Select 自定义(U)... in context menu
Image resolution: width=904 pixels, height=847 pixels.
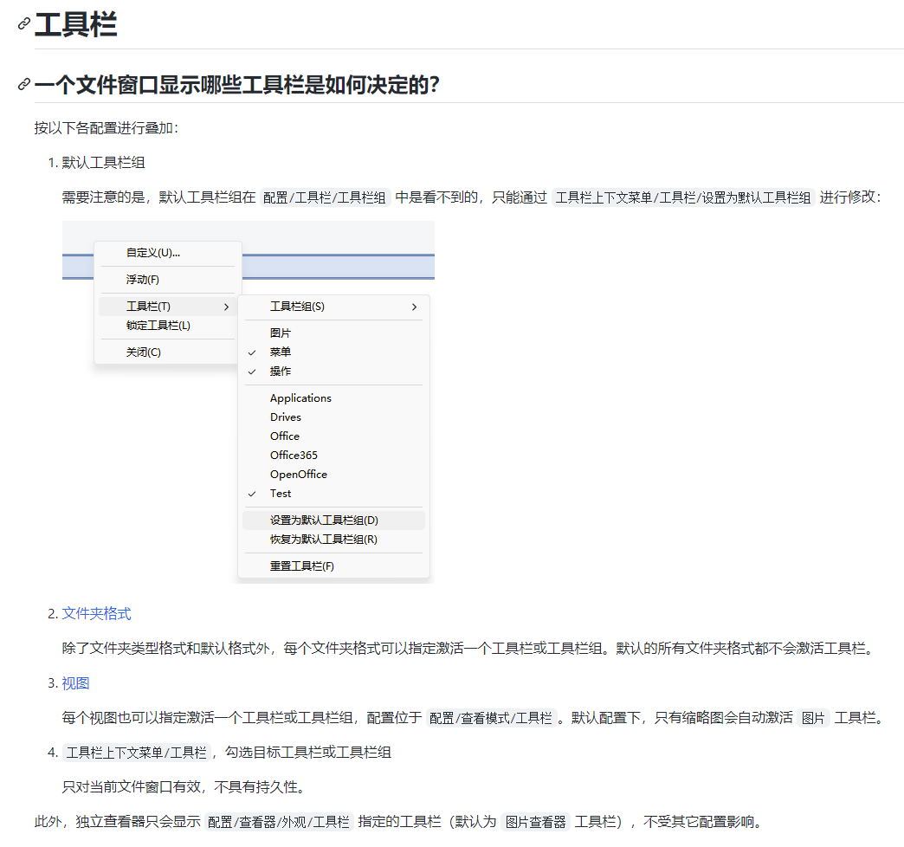153,253
